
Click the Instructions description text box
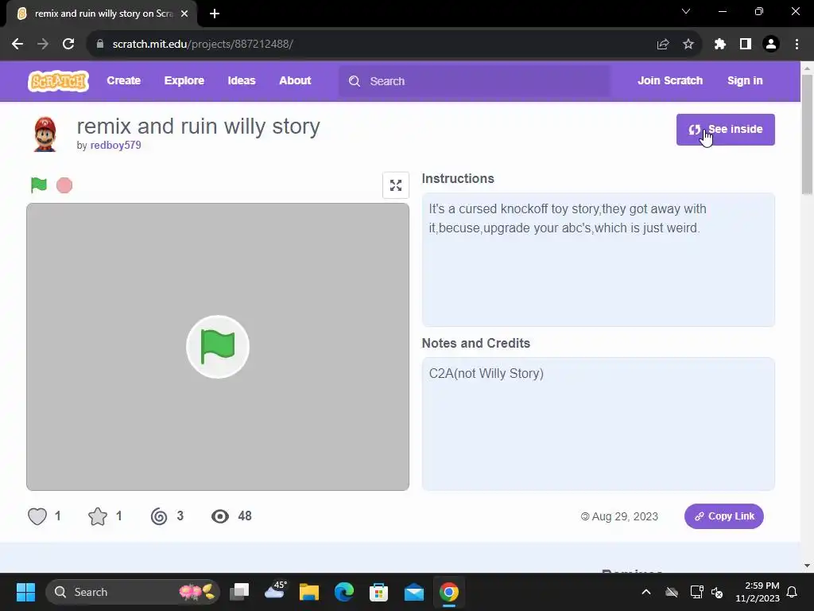[x=598, y=260]
